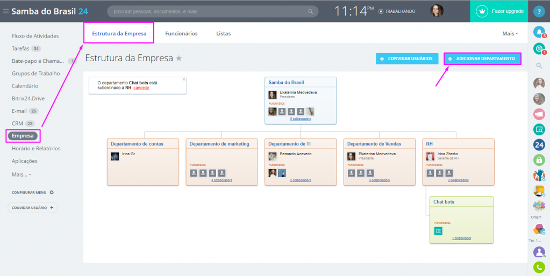Click Convidar Usuários button
The height and width of the screenshot is (276, 550).
[407, 59]
